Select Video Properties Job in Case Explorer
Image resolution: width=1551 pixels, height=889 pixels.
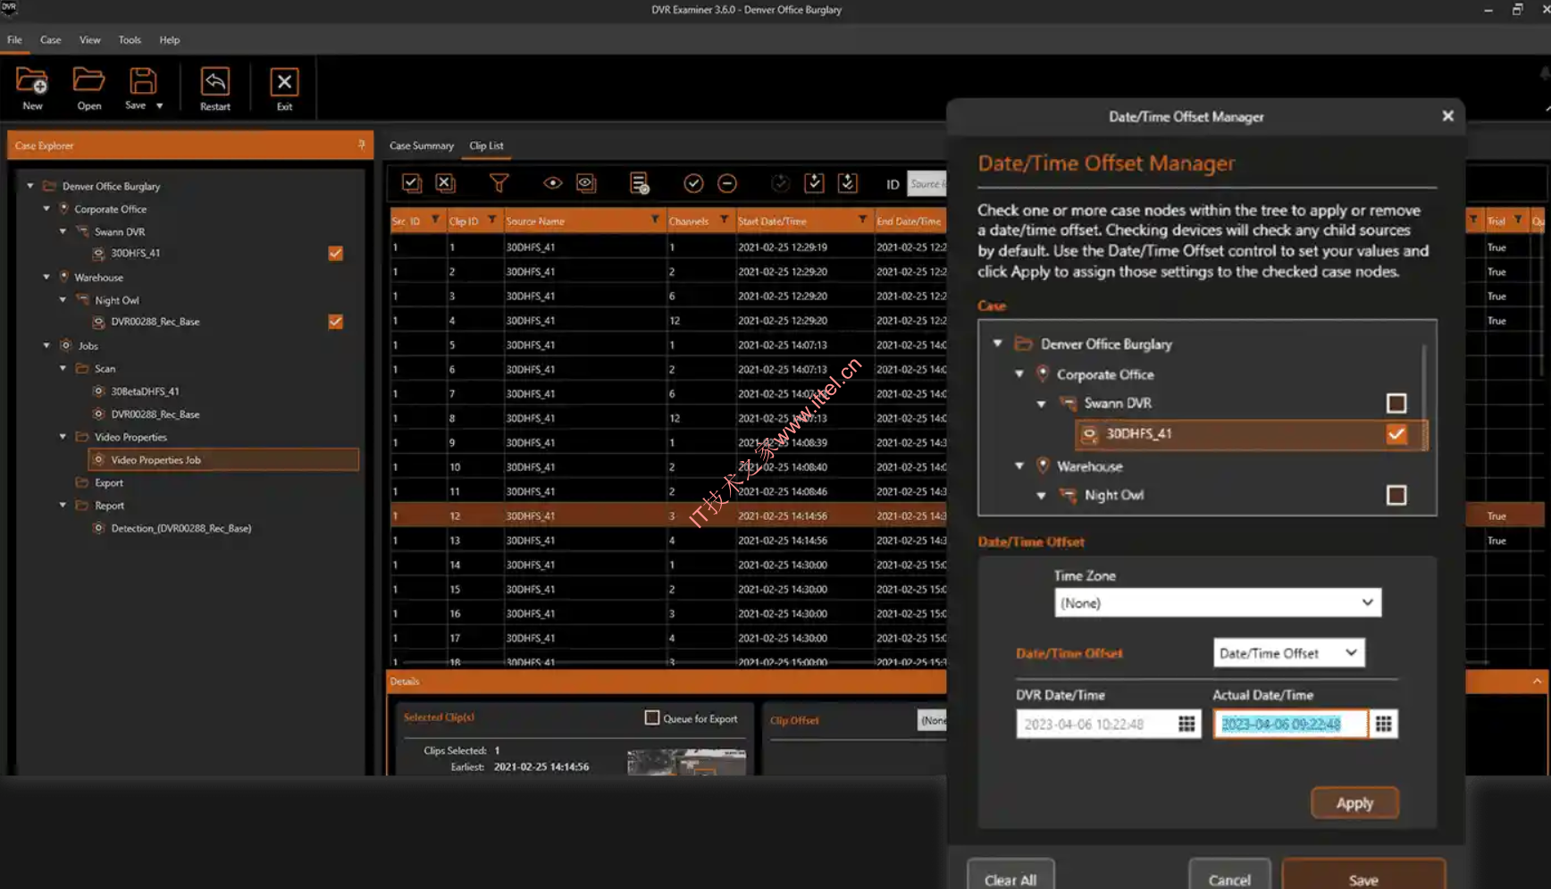coord(156,460)
